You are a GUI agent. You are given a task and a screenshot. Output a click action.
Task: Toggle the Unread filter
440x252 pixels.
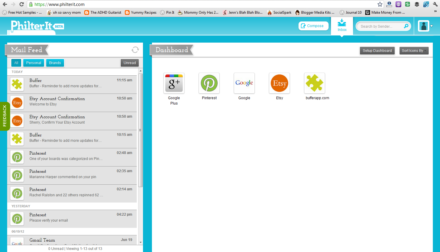(130, 63)
